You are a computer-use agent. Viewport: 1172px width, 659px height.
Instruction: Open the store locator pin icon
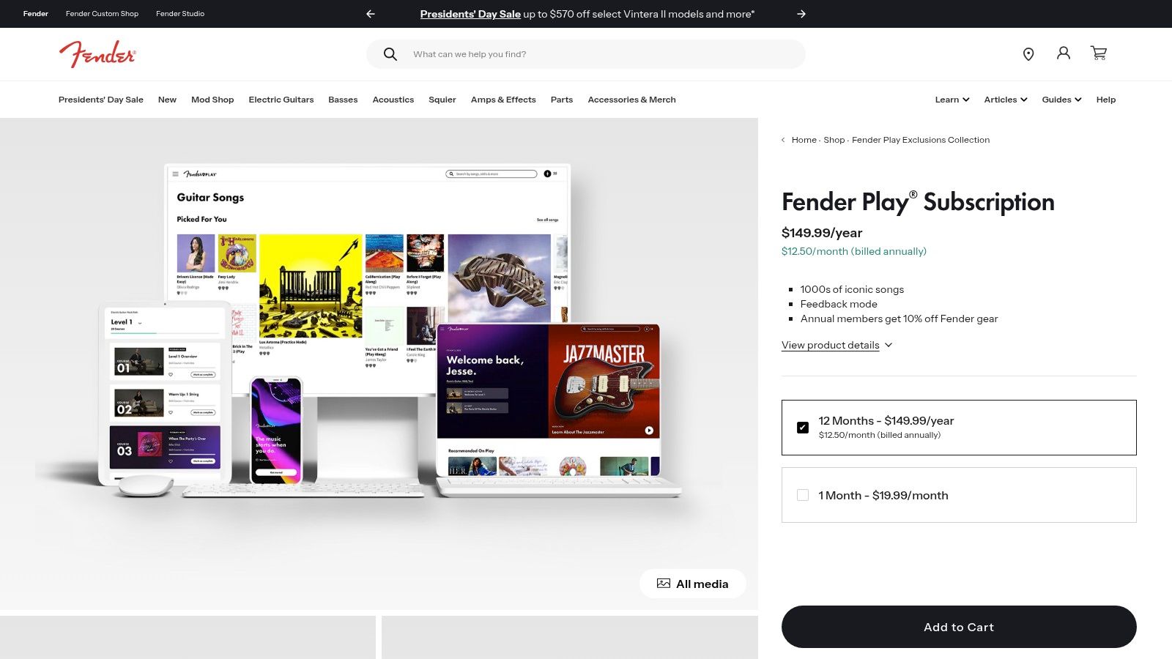click(1028, 54)
